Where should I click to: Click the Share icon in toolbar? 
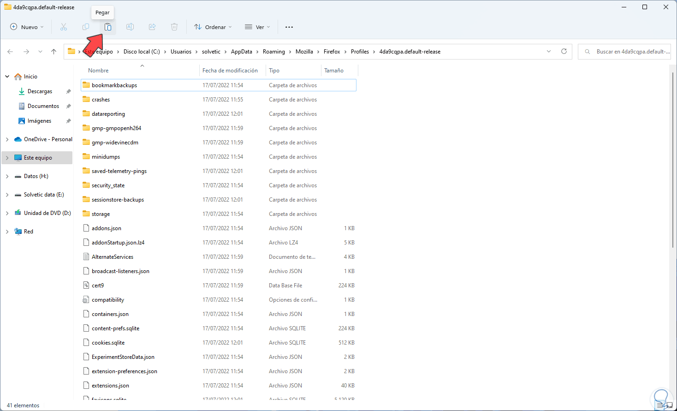[x=152, y=27]
